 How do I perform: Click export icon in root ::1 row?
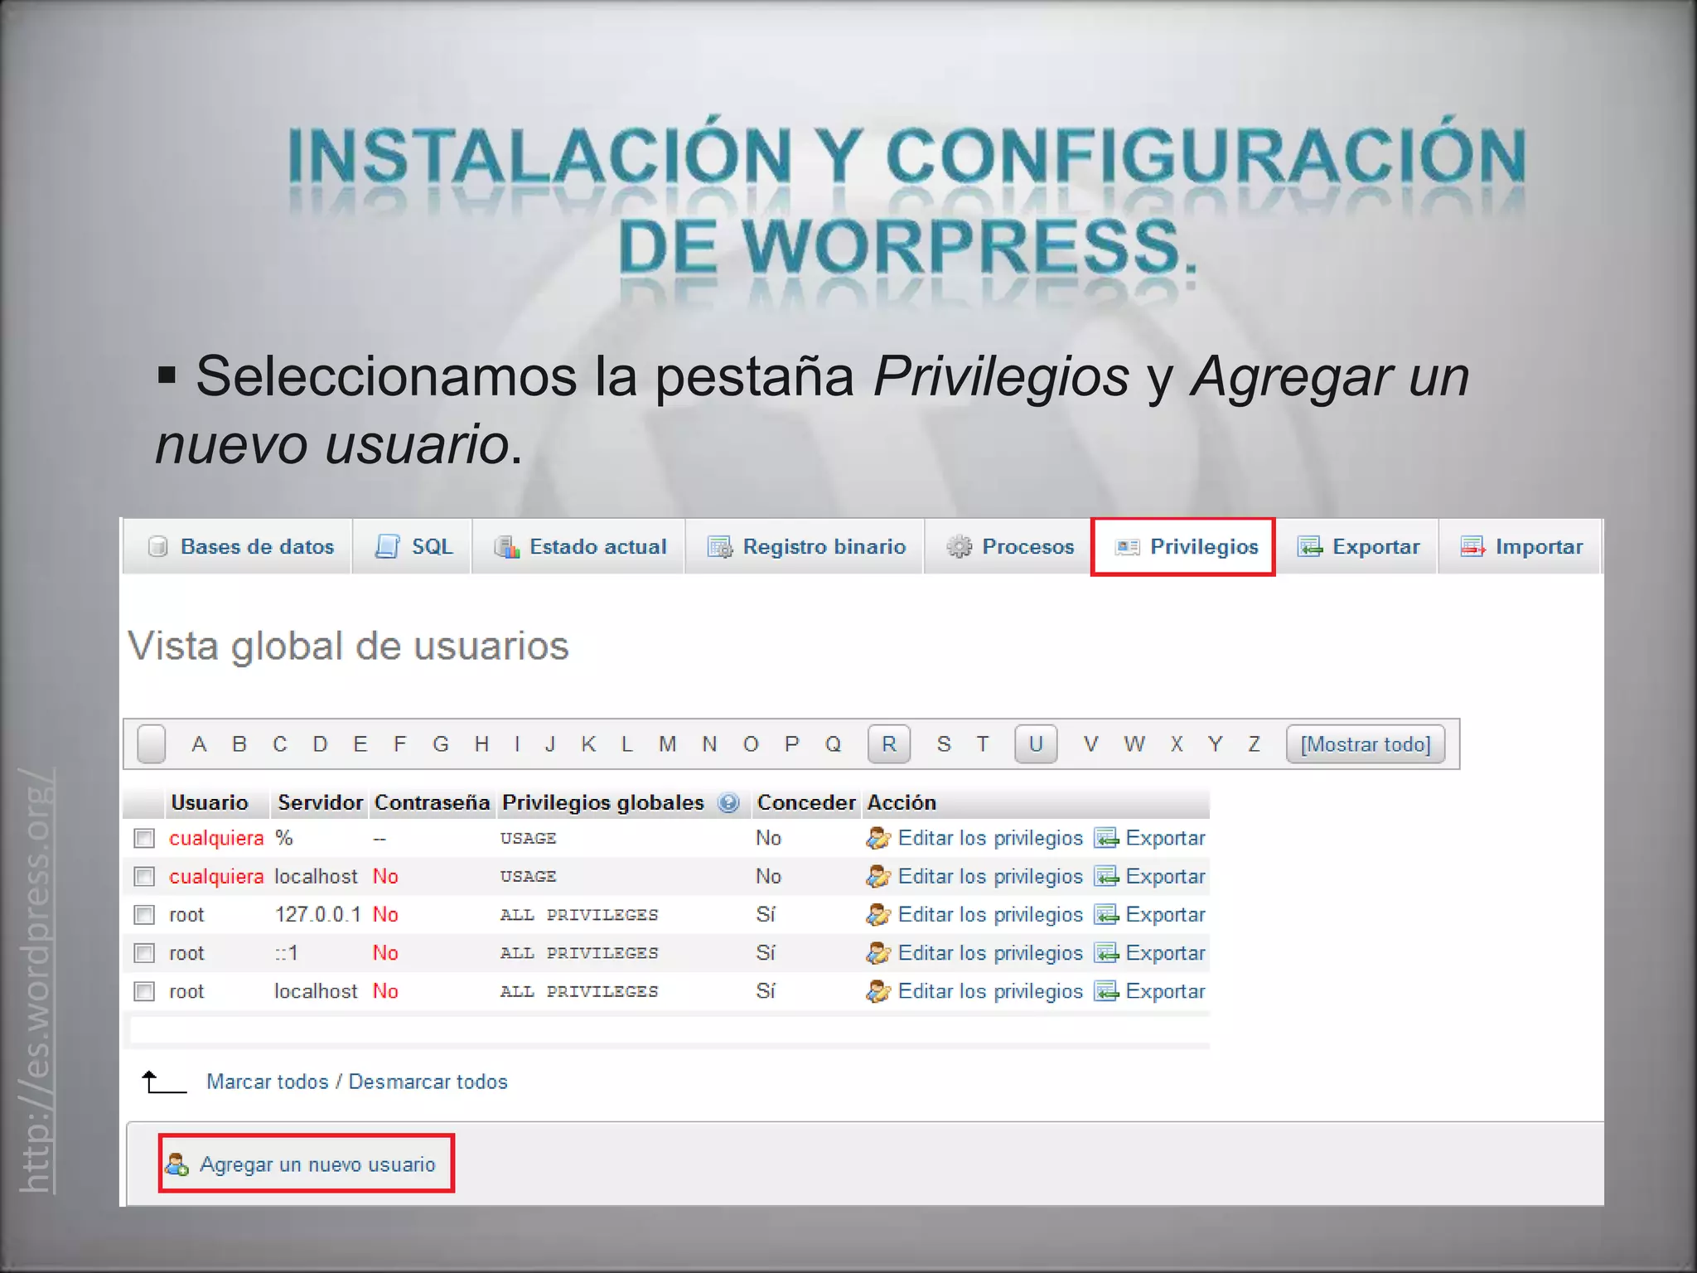[1106, 953]
